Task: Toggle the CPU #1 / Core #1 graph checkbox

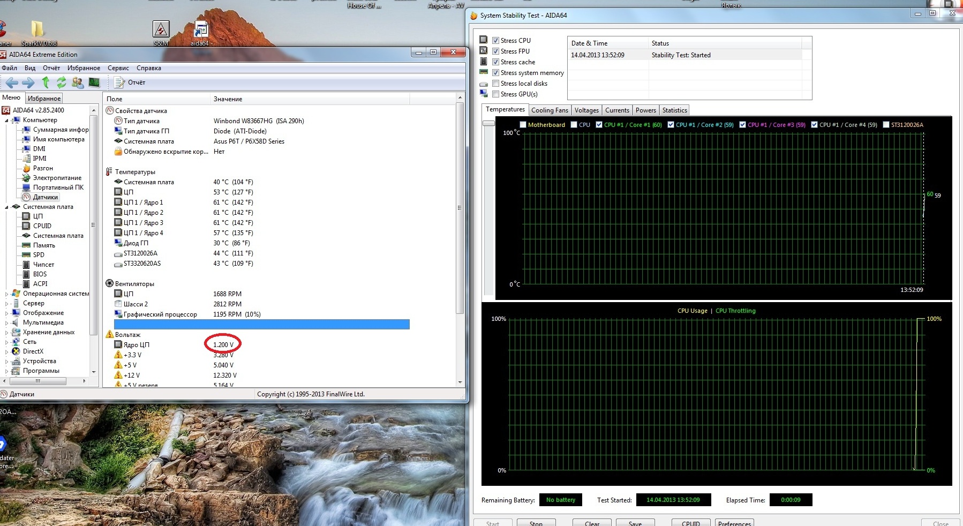Action: tap(599, 125)
